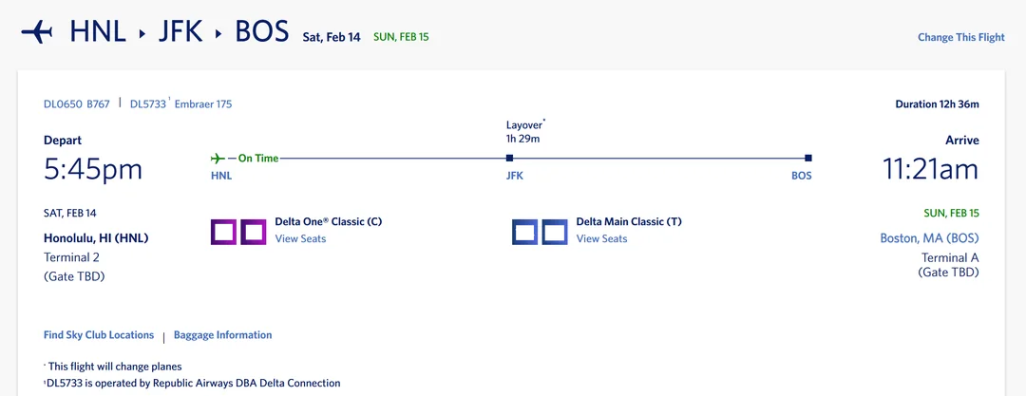1026x396 pixels.
Task: Click second blue Delta Main seat icon
Action: [555, 232]
